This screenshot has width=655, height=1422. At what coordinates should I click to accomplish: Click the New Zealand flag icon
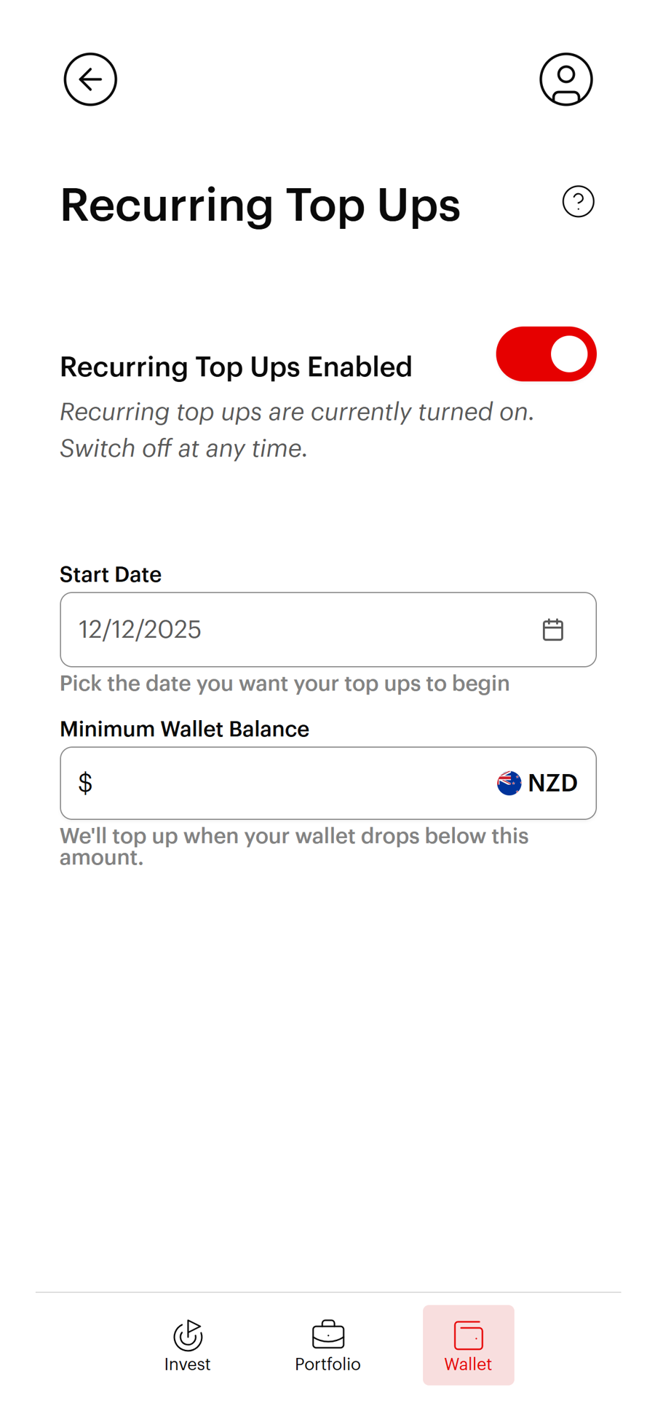coord(508,783)
